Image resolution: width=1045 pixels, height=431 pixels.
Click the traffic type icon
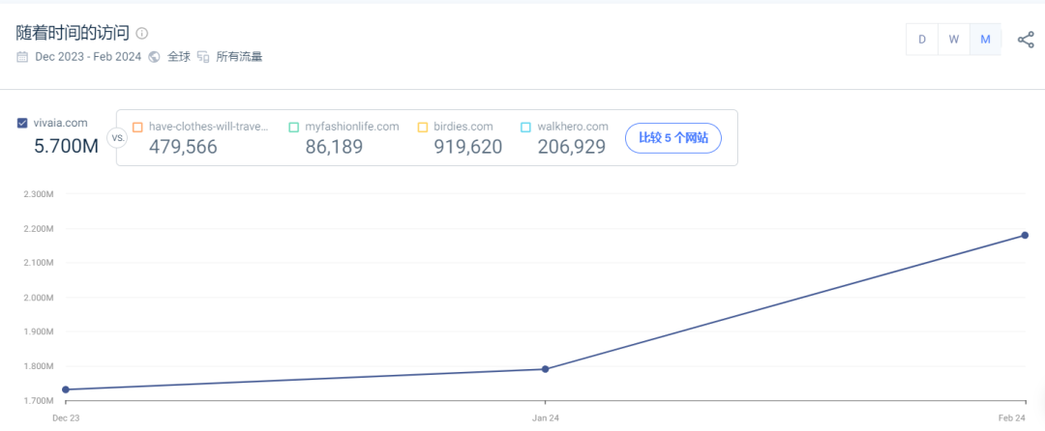(x=203, y=57)
